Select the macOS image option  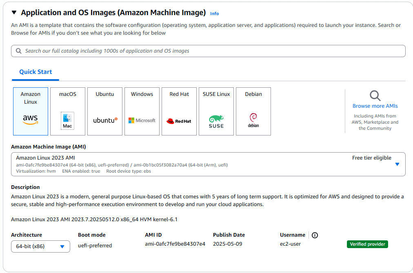68,111
